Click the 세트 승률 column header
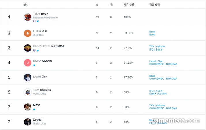This screenshot has height=130, width=206. (x=129, y=5)
